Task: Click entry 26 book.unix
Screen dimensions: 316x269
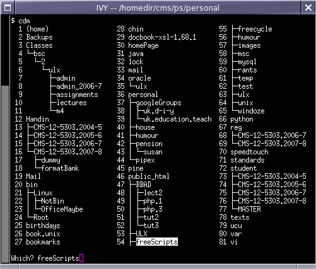Action: (x=43, y=234)
